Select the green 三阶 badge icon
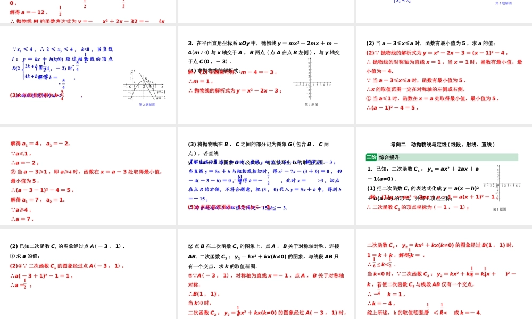This screenshot has width=532, height=319. pyautogui.click(x=371, y=156)
